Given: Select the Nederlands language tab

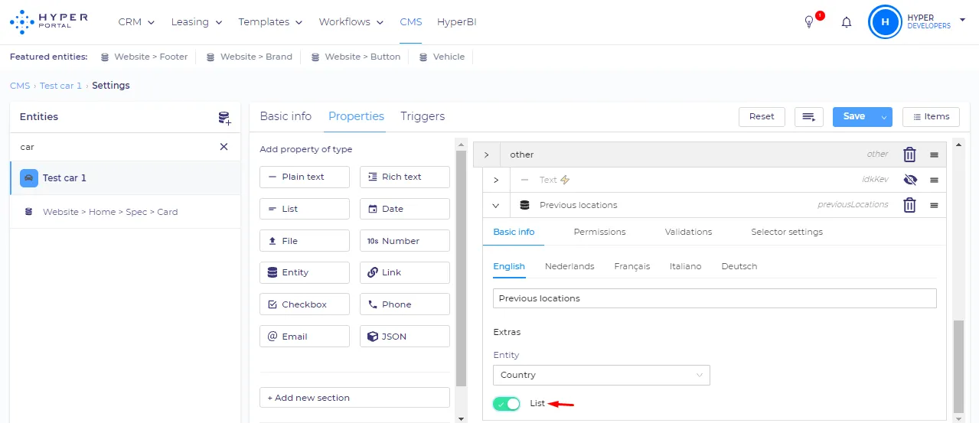Looking at the screenshot, I should (569, 266).
